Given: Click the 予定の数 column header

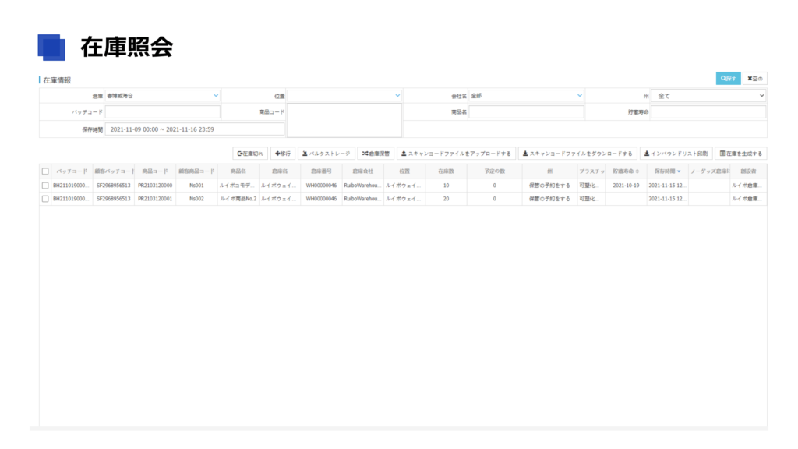Looking at the screenshot, I should click(495, 171).
